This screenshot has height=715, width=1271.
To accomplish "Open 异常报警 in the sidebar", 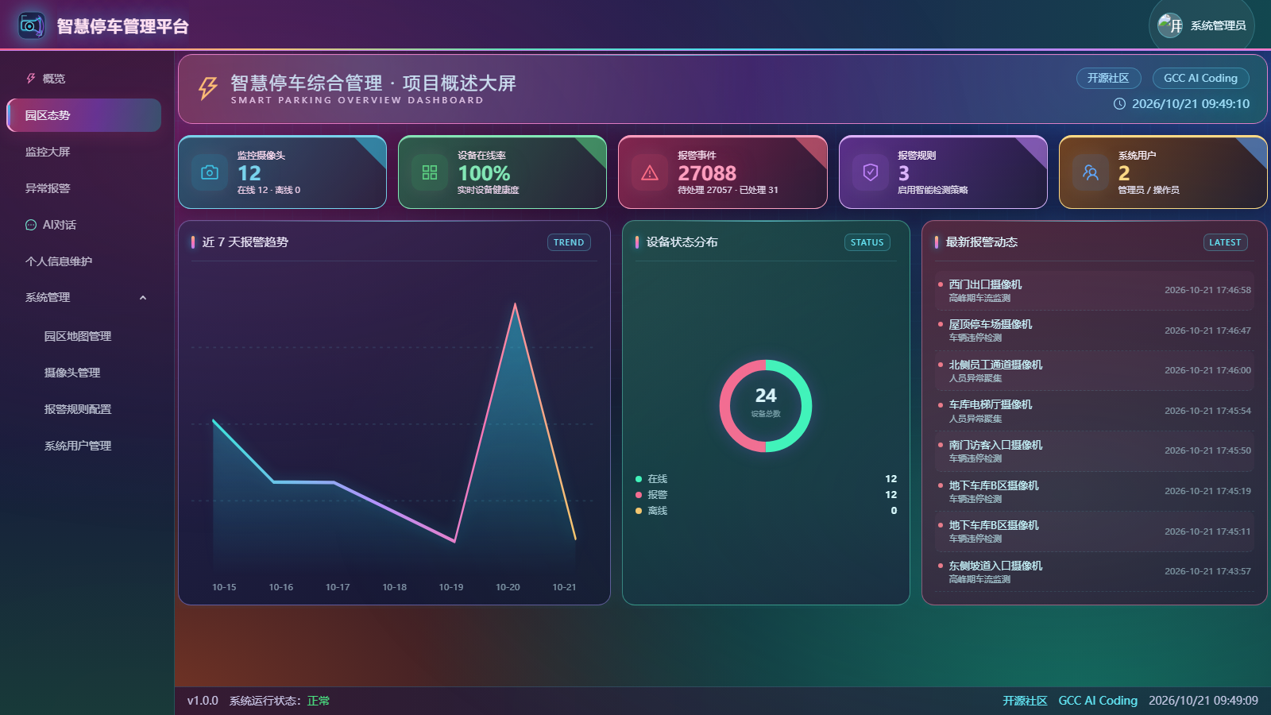I will [x=83, y=188].
